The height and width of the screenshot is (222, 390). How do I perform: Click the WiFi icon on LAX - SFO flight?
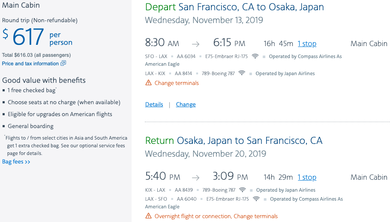[256, 199]
